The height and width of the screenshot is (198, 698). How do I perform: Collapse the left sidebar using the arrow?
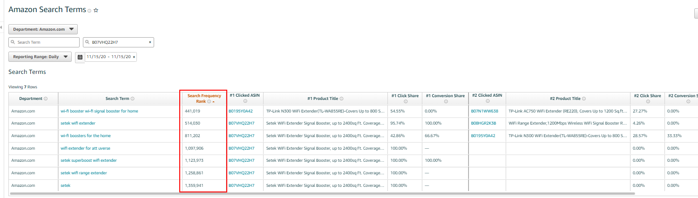coord(1,28)
